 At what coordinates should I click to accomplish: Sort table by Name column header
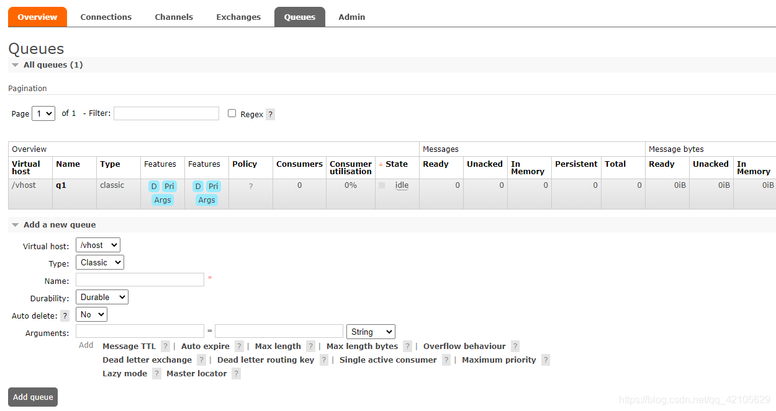click(x=68, y=164)
